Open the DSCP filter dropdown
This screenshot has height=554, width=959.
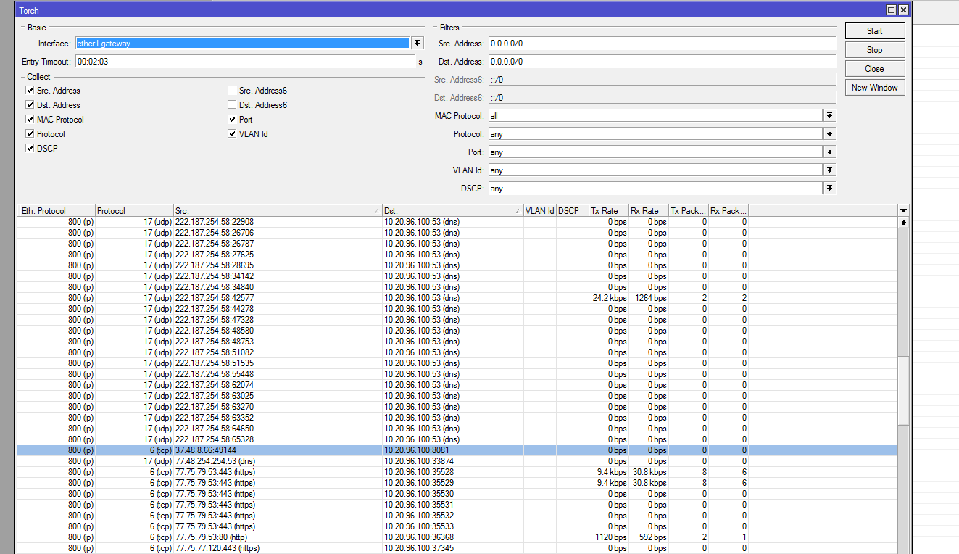coord(830,189)
